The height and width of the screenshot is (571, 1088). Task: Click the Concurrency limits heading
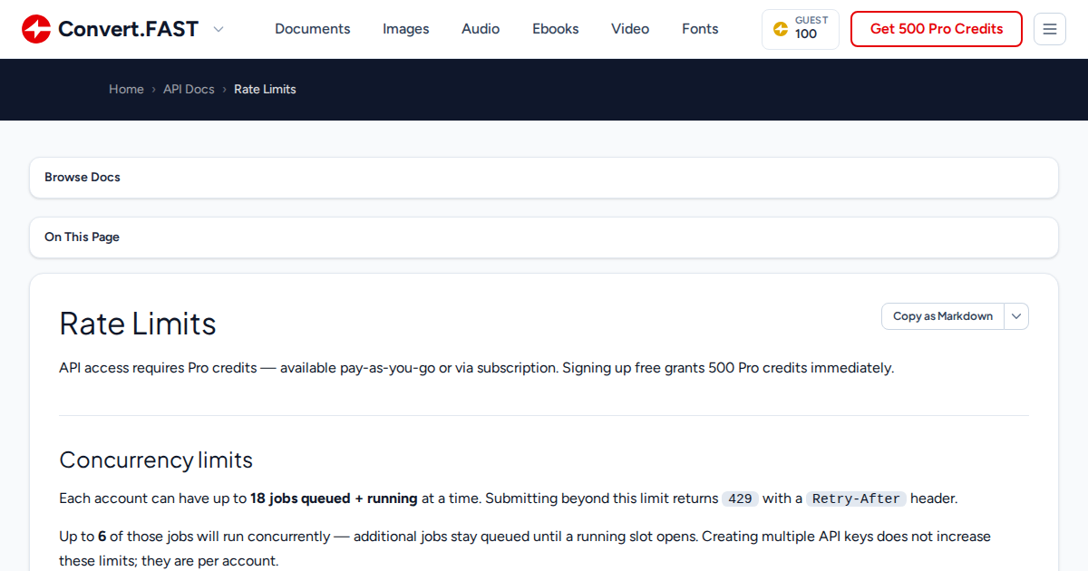156,460
